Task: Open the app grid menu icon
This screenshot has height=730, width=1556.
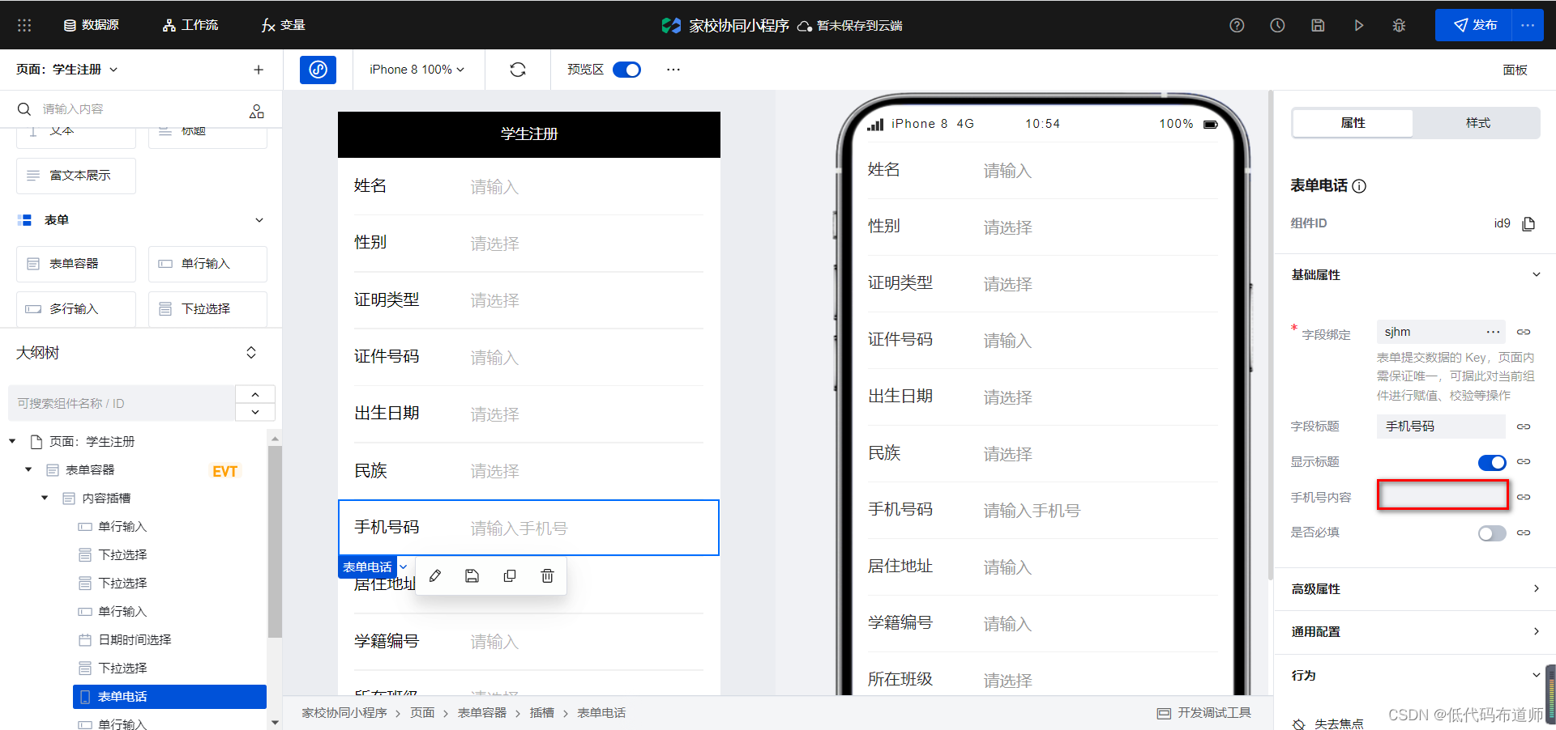Action: pyautogui.click(x=24, y=25)
